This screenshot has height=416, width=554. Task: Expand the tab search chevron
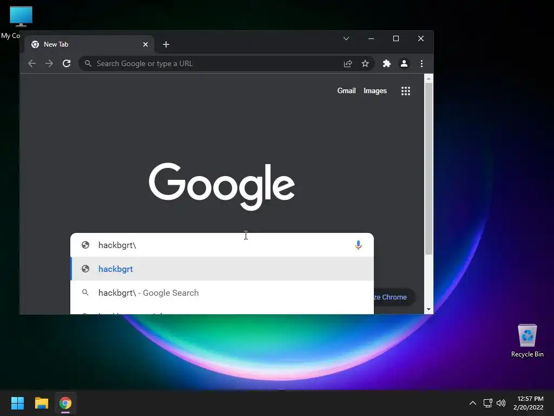[346, 38]
